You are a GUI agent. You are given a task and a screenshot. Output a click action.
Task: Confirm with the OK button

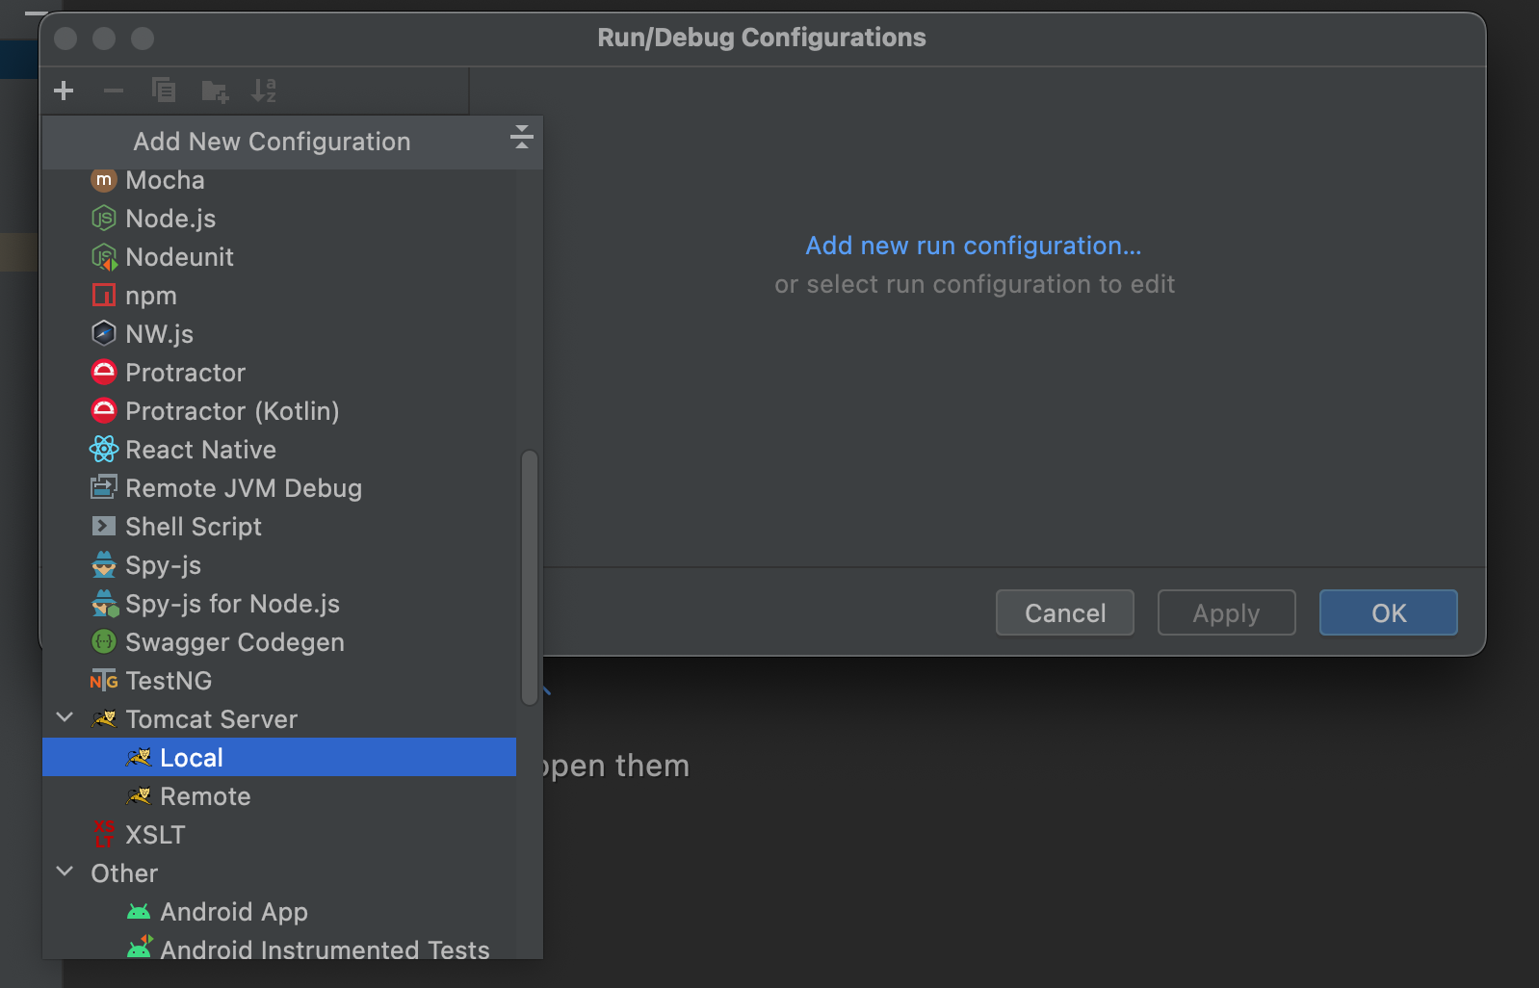pos(1389,612)
